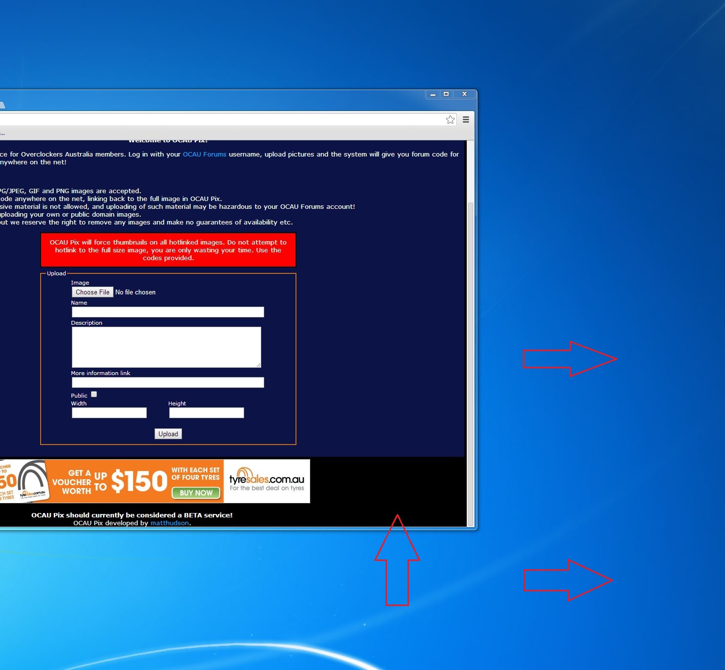The height and width of the screenshot is (670, 725).
Task: Focus the Name input field
Action: [168, 312]
